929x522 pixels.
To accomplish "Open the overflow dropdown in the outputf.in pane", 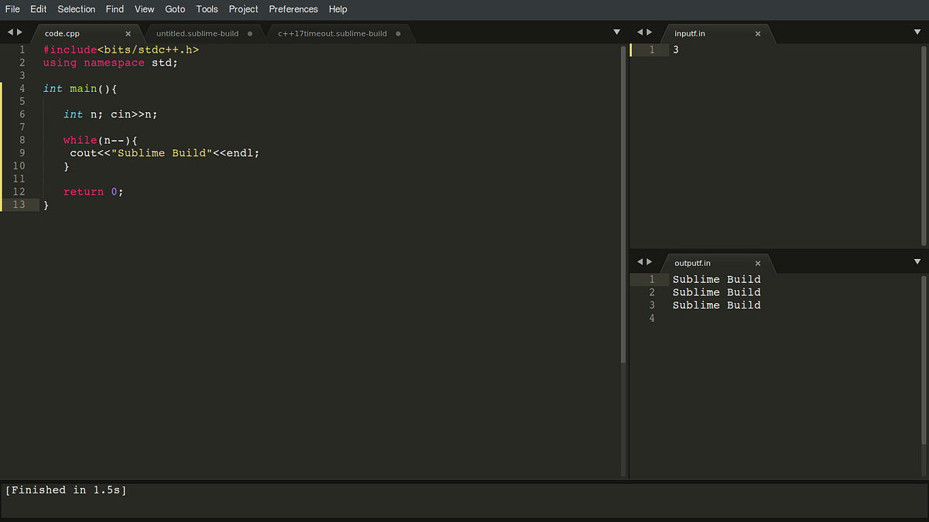I will (917, 261).
